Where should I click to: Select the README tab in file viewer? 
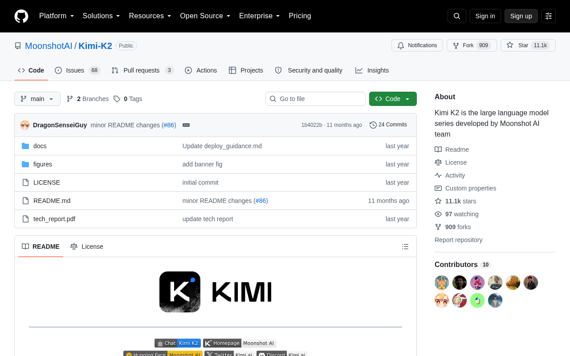[x=41, y=247]
